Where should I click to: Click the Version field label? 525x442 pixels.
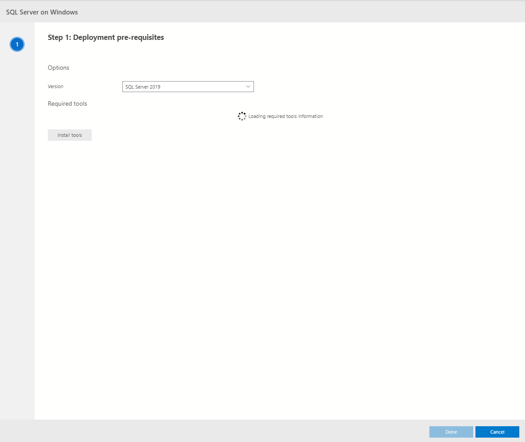pos(55,86)
